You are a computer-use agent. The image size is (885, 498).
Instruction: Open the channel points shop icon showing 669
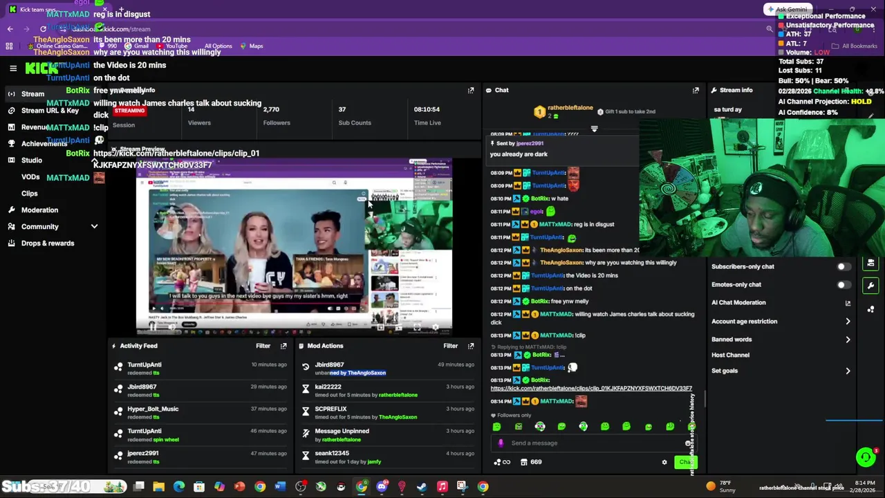coord(531,462)
